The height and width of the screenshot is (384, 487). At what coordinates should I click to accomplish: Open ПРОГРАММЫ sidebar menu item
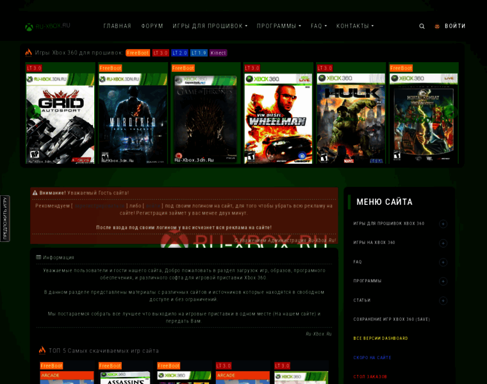[367, 281]
